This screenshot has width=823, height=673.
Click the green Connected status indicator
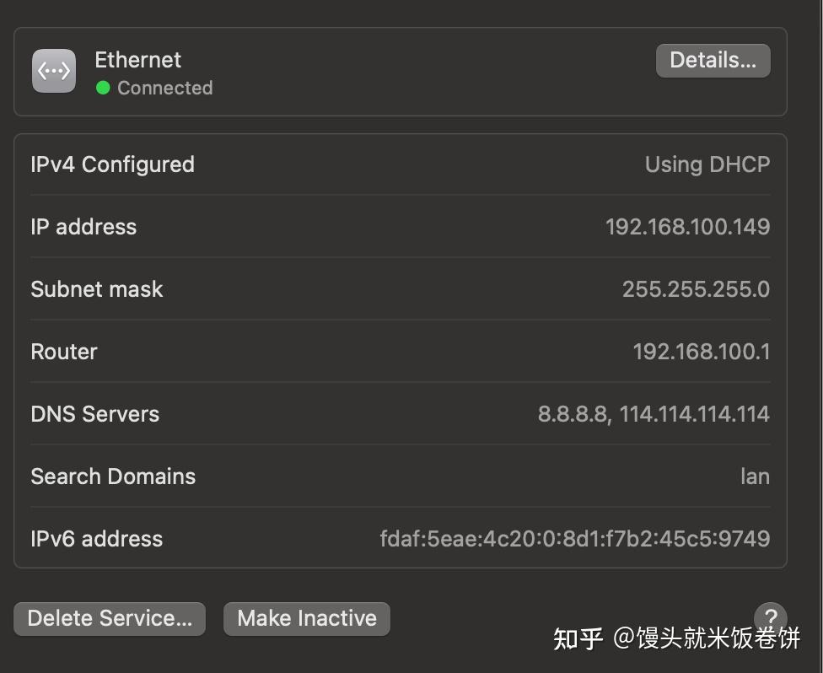click(102, 88)
